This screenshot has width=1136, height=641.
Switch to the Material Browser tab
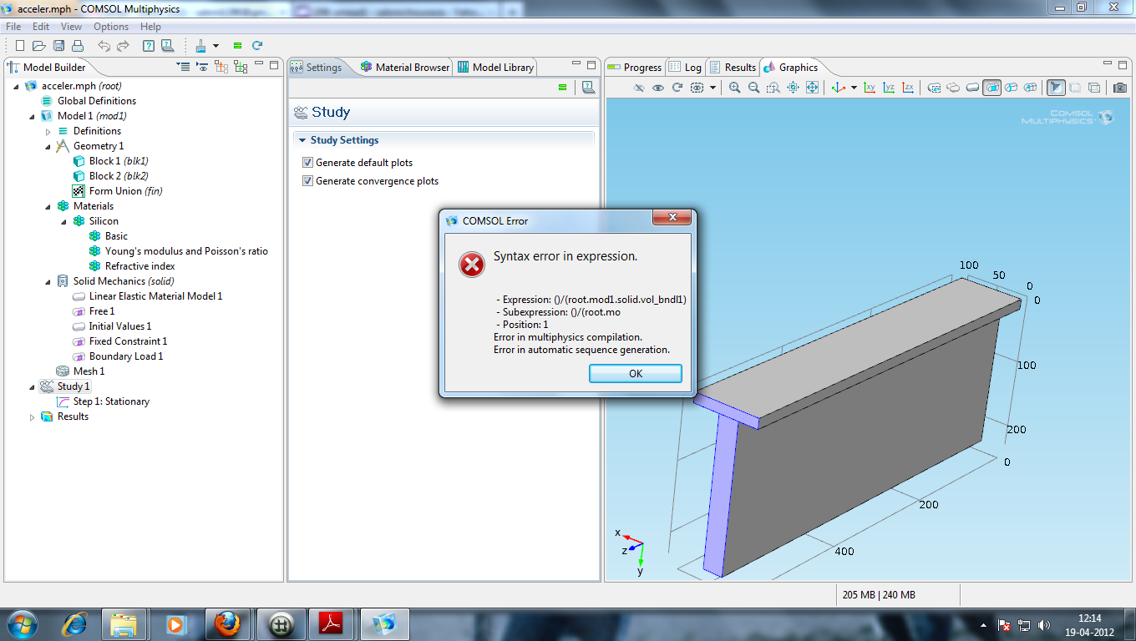click(405, 68)
